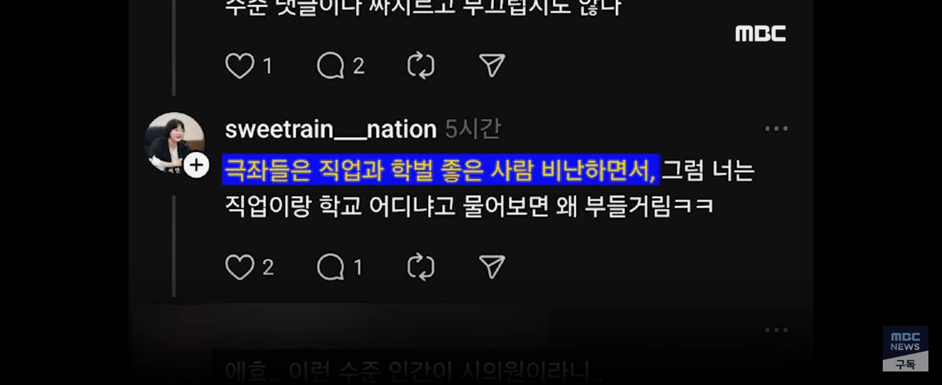Follow the user via the plus badge on the avatar
942x385 pixels.
click(196, 165)
